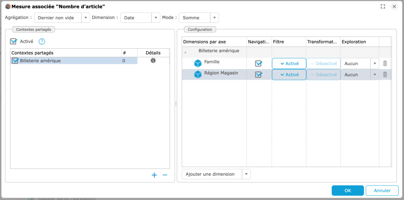Click the OK button
This screenshot has width=404, height=200.
pos(347,190)
